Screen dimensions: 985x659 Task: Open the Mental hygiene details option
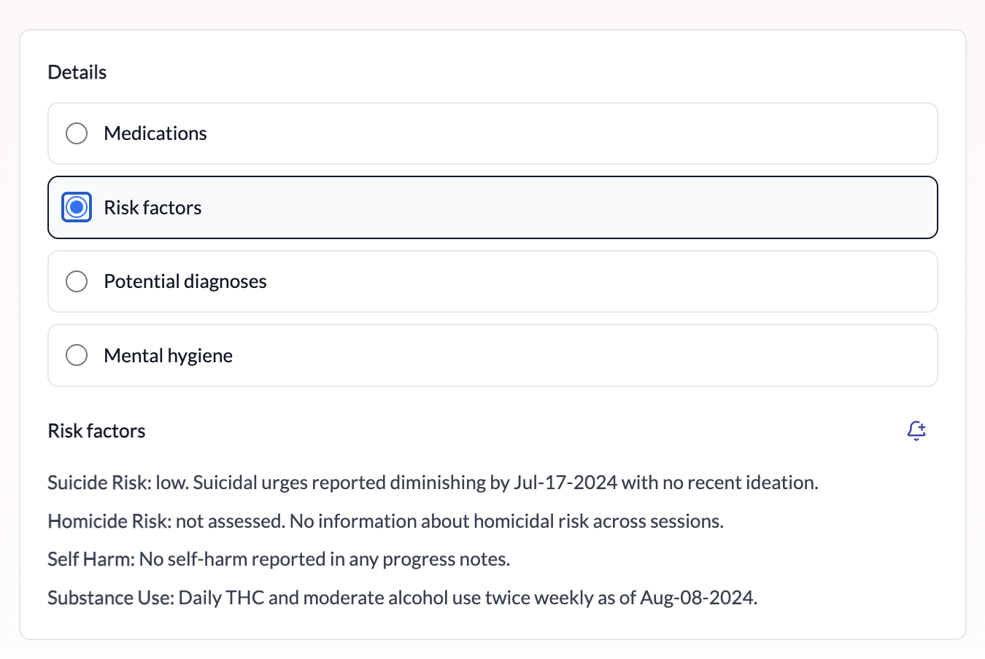(492, 355)
